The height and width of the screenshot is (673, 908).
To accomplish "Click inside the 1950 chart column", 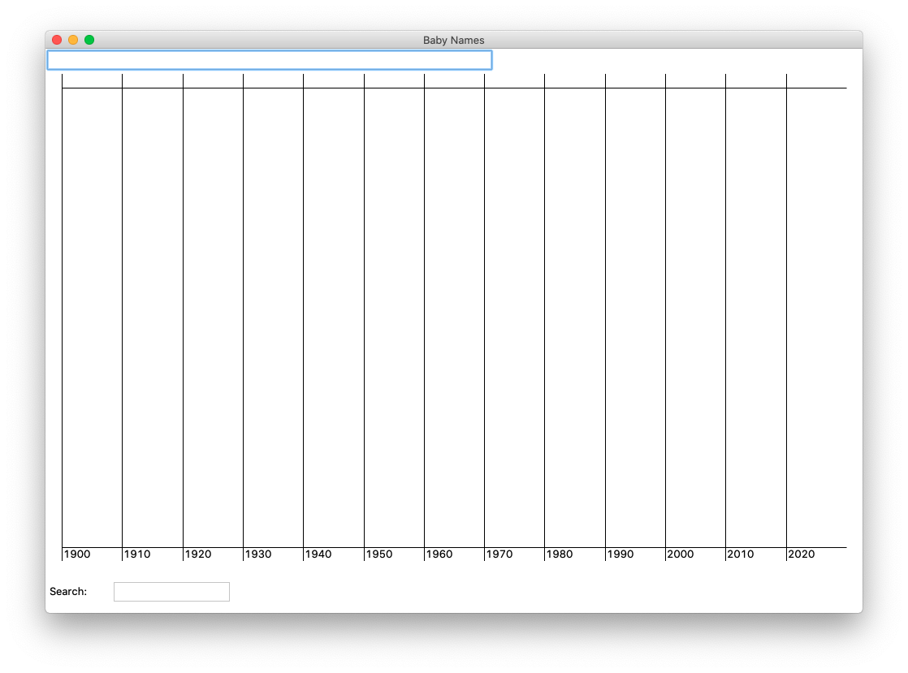I will coord(393,317).
